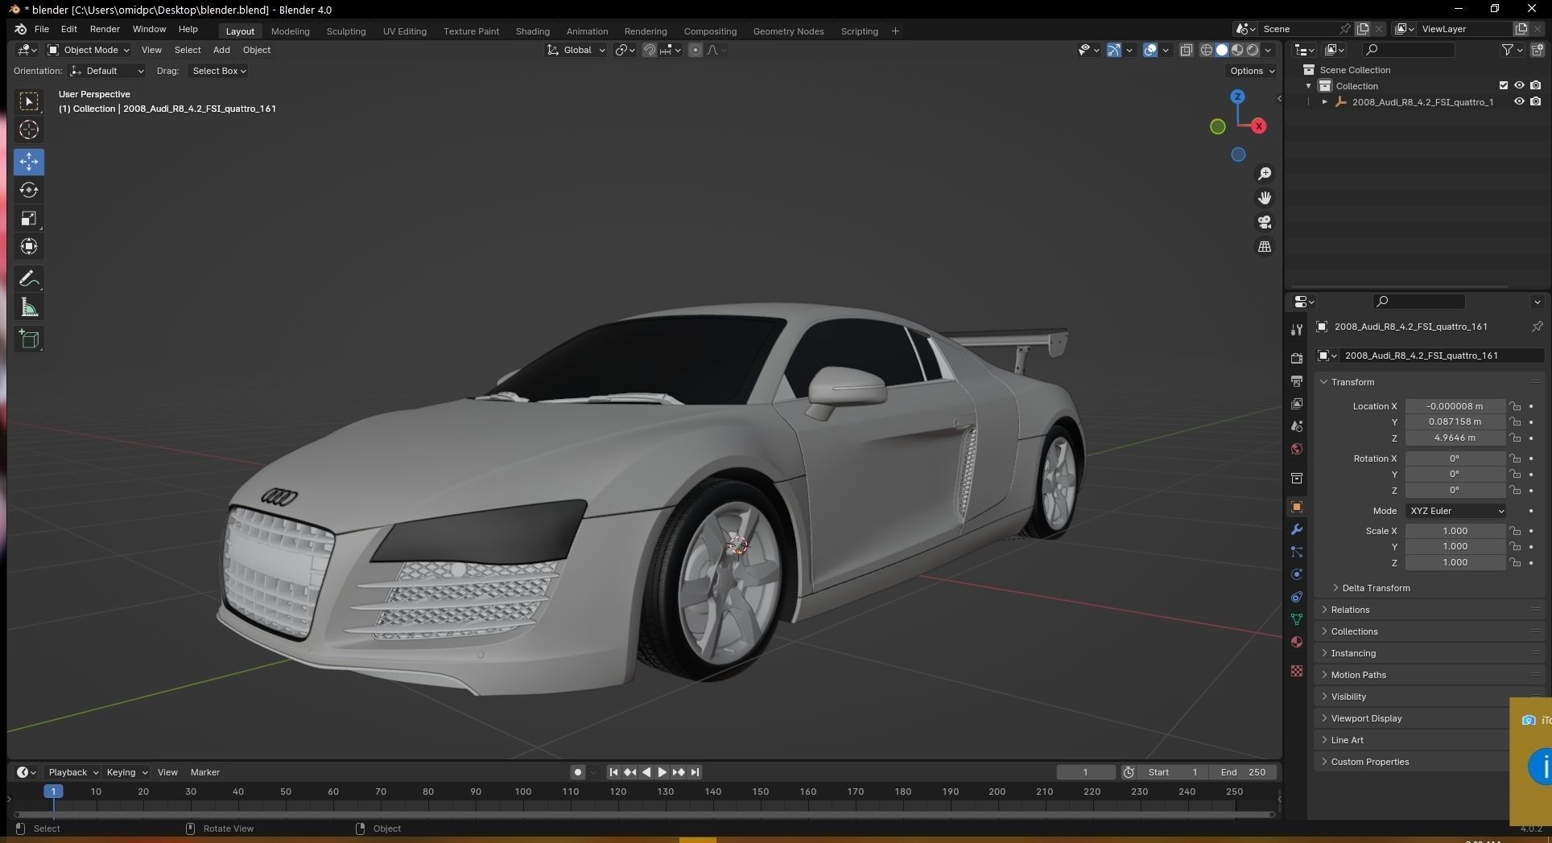Screen dimensions: 1552x843
Task: Open the Material properties tab
Action: coord(1297,642)
